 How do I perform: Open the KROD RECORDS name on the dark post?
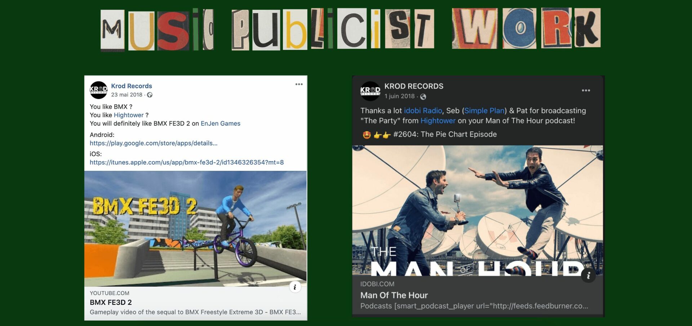[414, 86]
